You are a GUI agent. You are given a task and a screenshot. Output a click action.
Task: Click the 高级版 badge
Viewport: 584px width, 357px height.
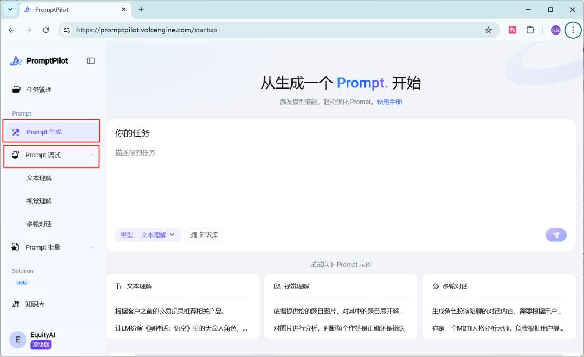(x=41, y=345)
